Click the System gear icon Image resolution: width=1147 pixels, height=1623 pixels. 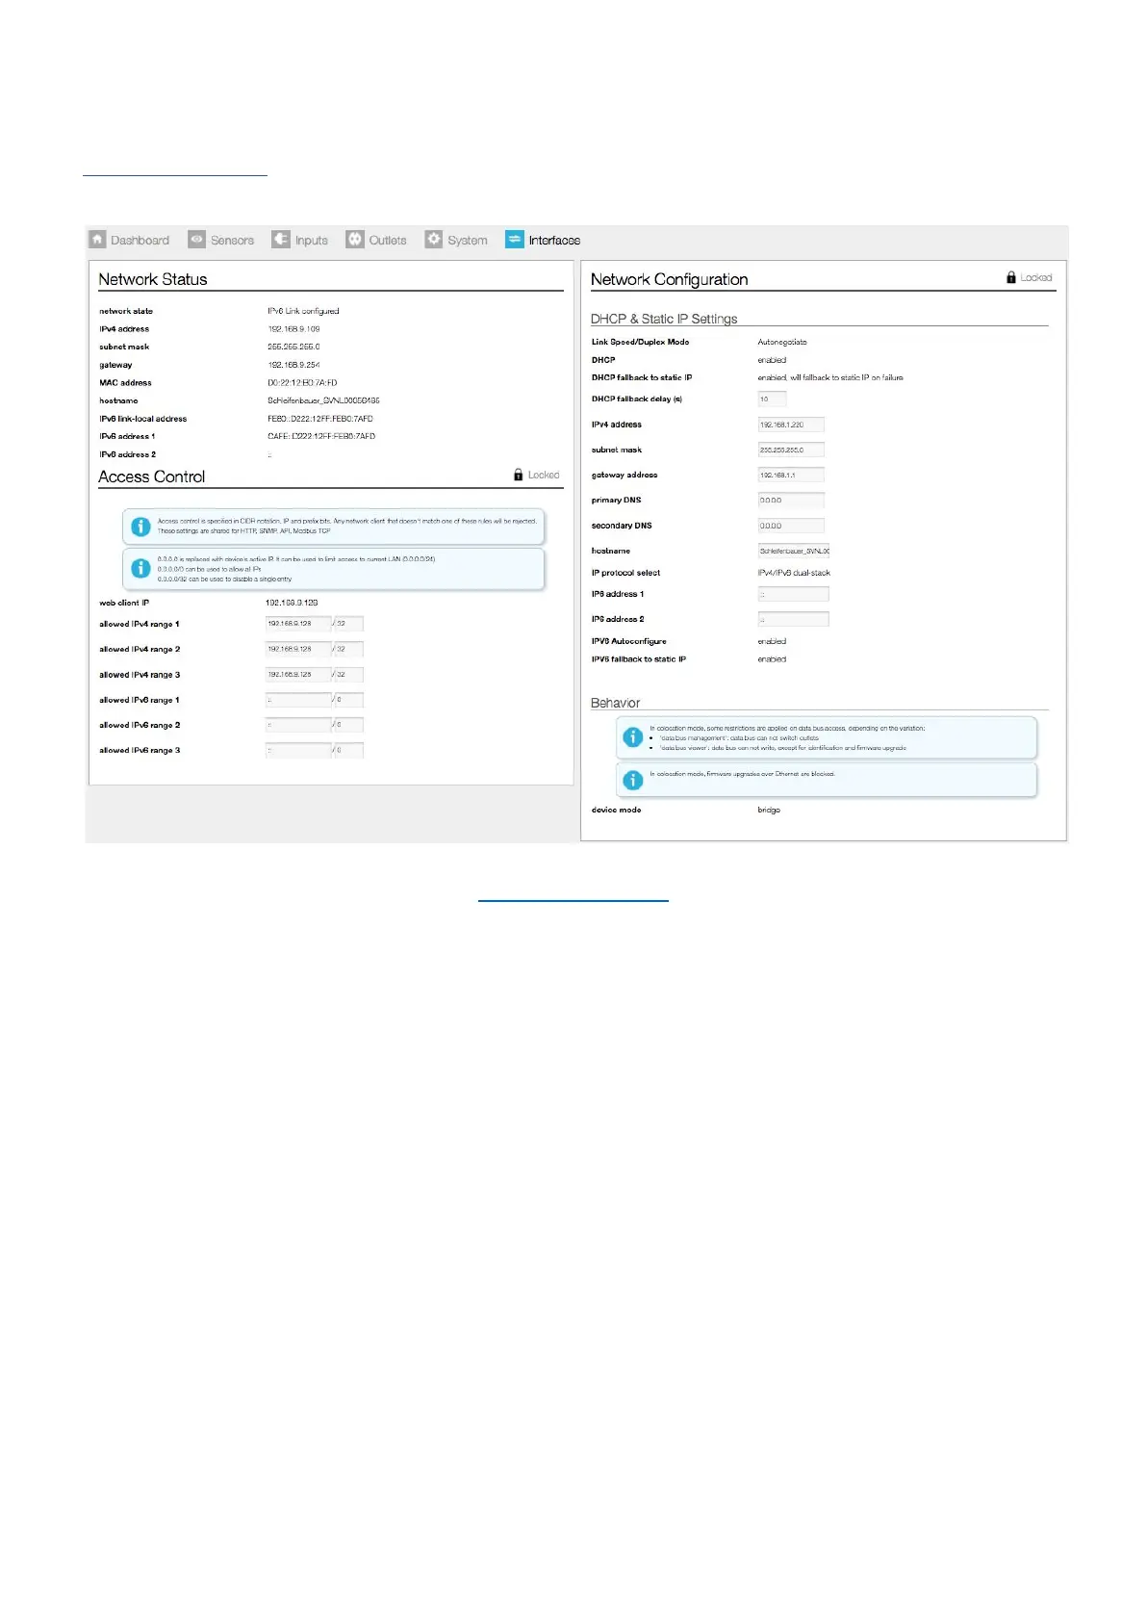coord(434,240)
